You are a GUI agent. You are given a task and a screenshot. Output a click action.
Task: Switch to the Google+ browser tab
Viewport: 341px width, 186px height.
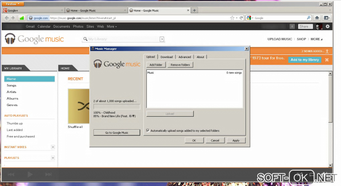coord(33,10)
